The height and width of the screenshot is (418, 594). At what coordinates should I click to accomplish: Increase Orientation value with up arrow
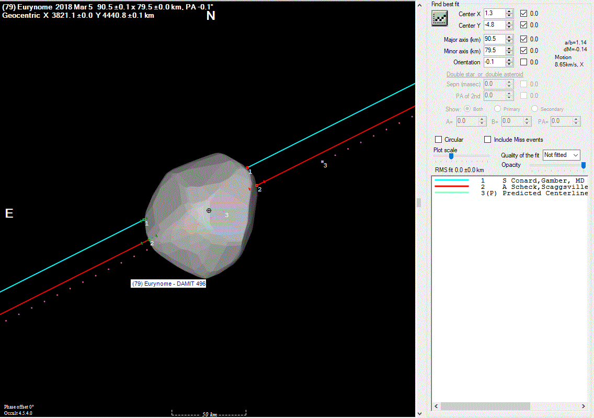pyautogui.click(x=509, y=60)
